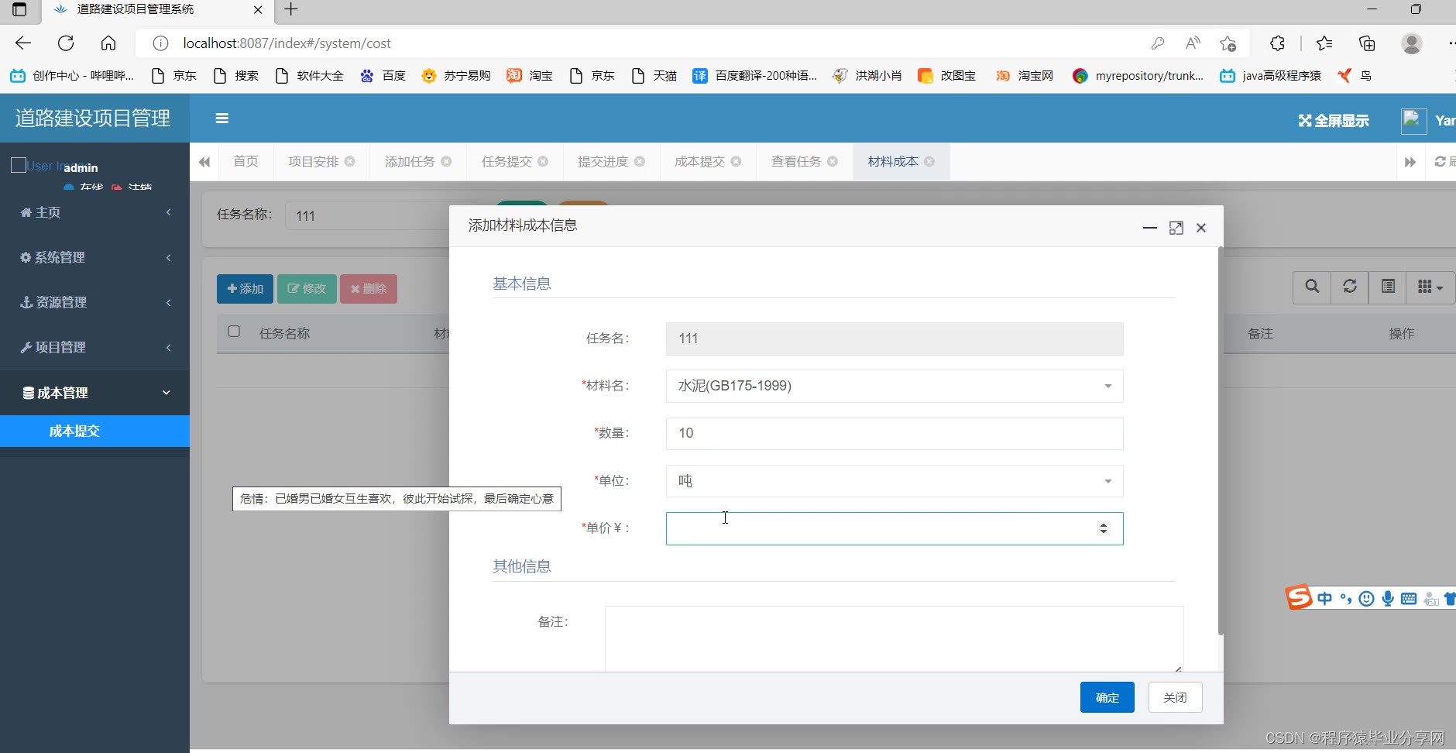Screen dimensions: 1456x753
Task: Open the read aloud icon in address bar
Action: coord(1193,43)
